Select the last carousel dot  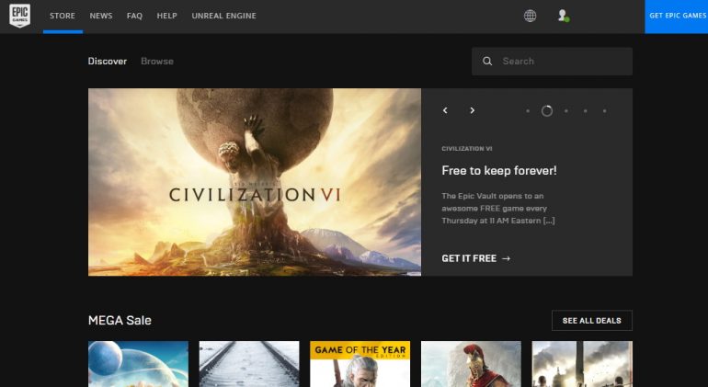pyautogui.click(x=605, y=111)
